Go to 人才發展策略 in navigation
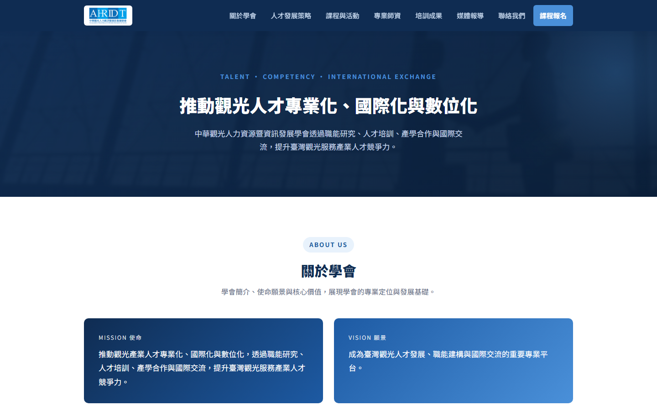Screen dimensions: 657x411 (x=291, y=16)
